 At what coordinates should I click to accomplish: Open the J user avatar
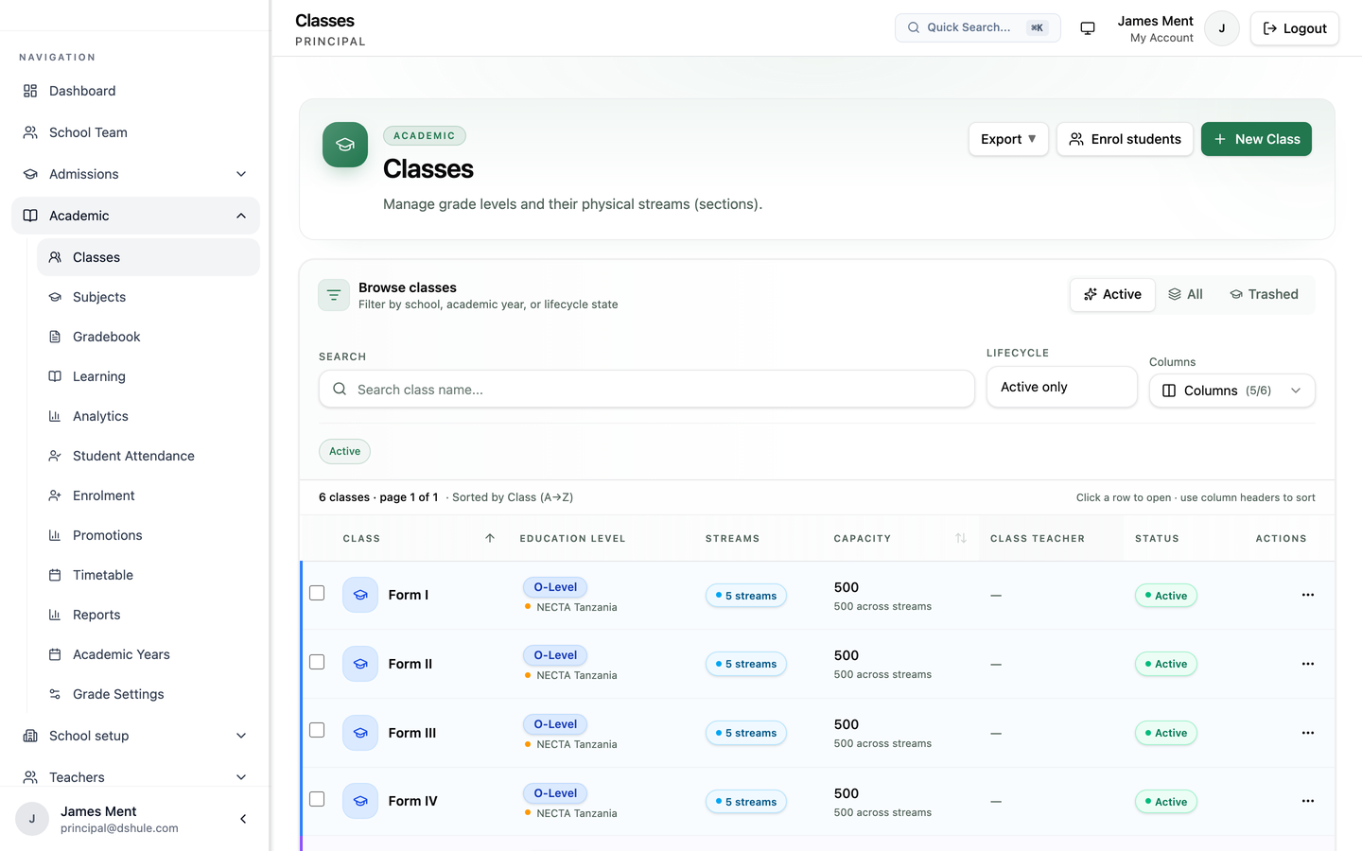[1222, 28]
